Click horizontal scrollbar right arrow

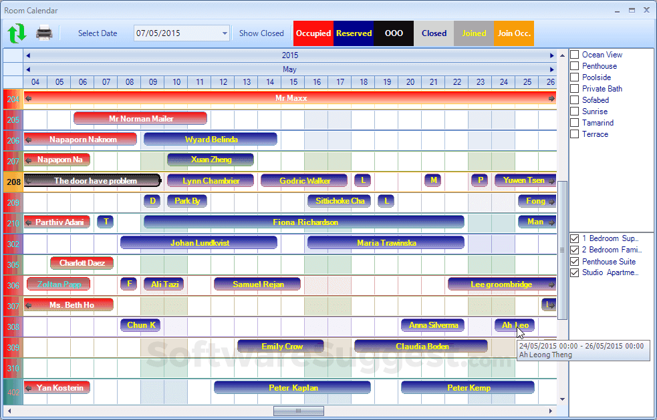point(551,411)
